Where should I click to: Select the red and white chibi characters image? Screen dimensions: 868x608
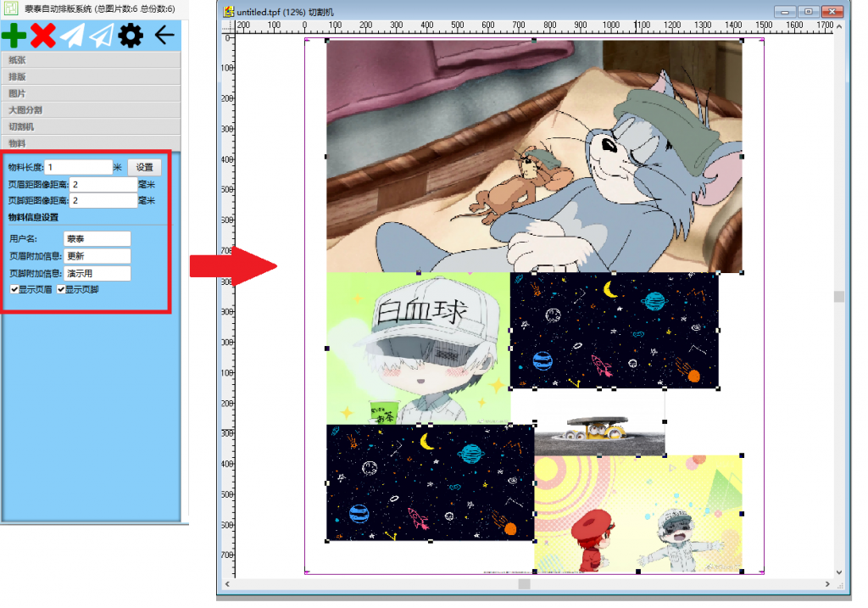click(638, 513)
